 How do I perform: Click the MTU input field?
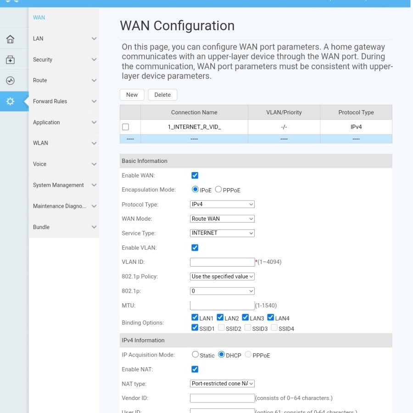click(x=222, y=306)
